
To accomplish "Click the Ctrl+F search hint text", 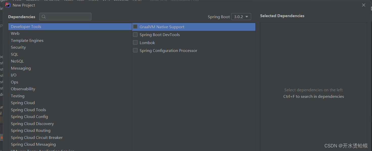I will pyautogui.click(x=314, y=96).
